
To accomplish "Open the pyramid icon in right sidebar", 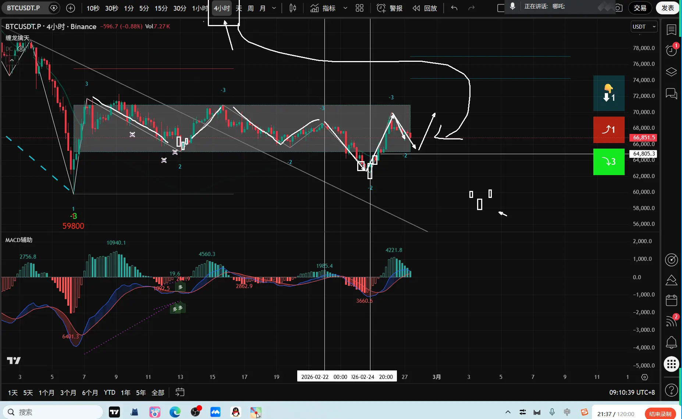I will [x=671, y=280].
